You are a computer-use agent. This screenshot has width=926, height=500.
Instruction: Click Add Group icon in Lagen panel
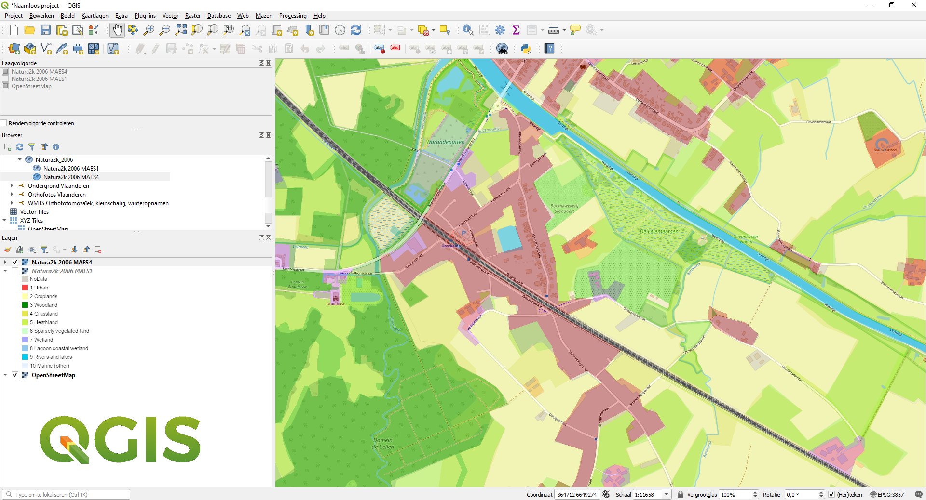(x=20, y=250)
